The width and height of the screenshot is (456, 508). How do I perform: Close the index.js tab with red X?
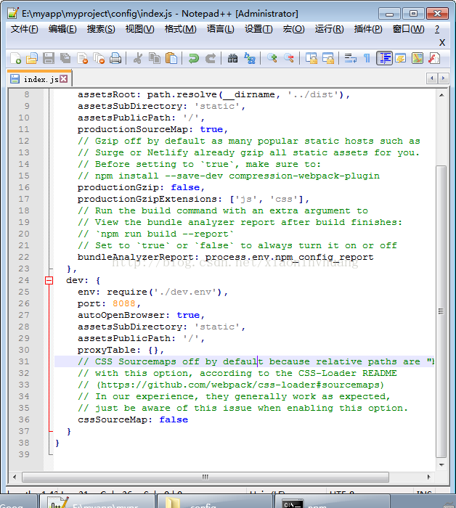coord(64,78)
